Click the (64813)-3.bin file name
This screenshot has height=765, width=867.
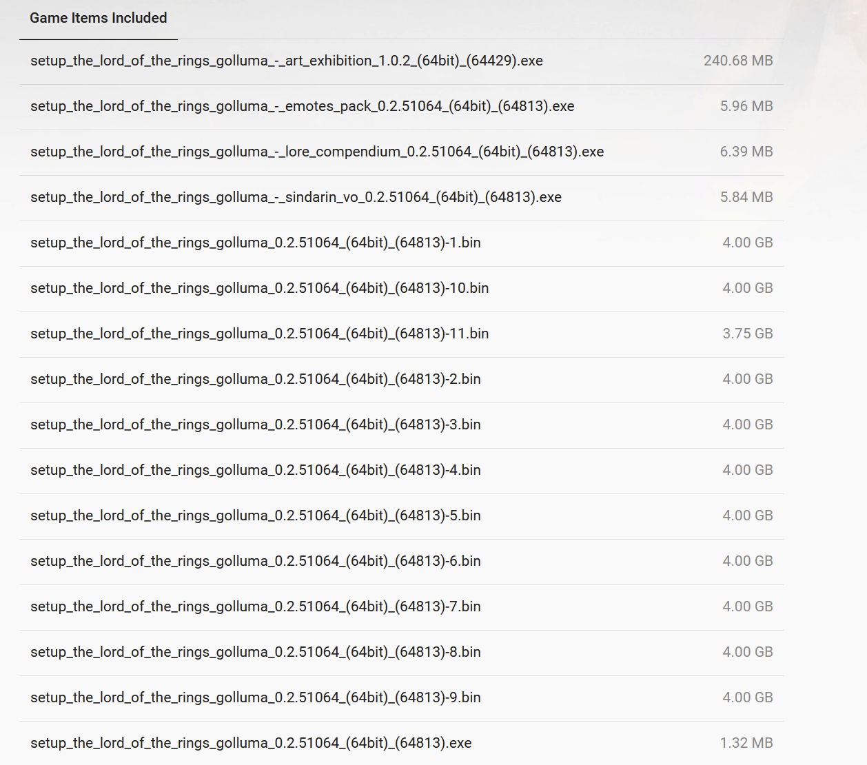point(256,425)
